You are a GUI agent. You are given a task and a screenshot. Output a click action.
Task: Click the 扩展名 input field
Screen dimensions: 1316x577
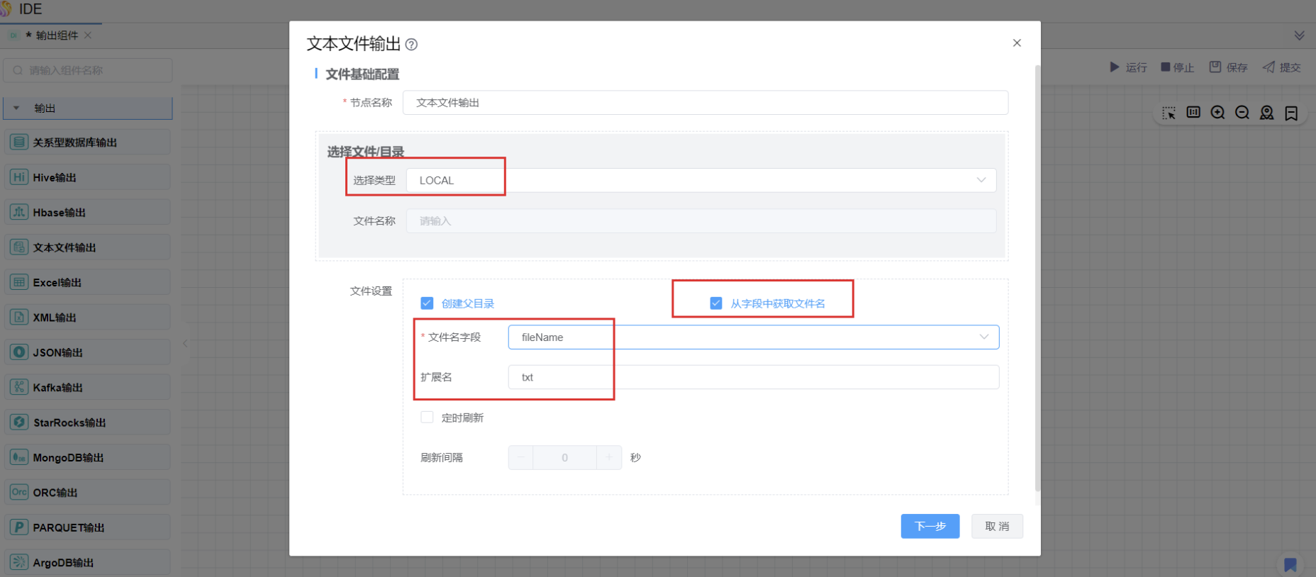pos(753,377)
